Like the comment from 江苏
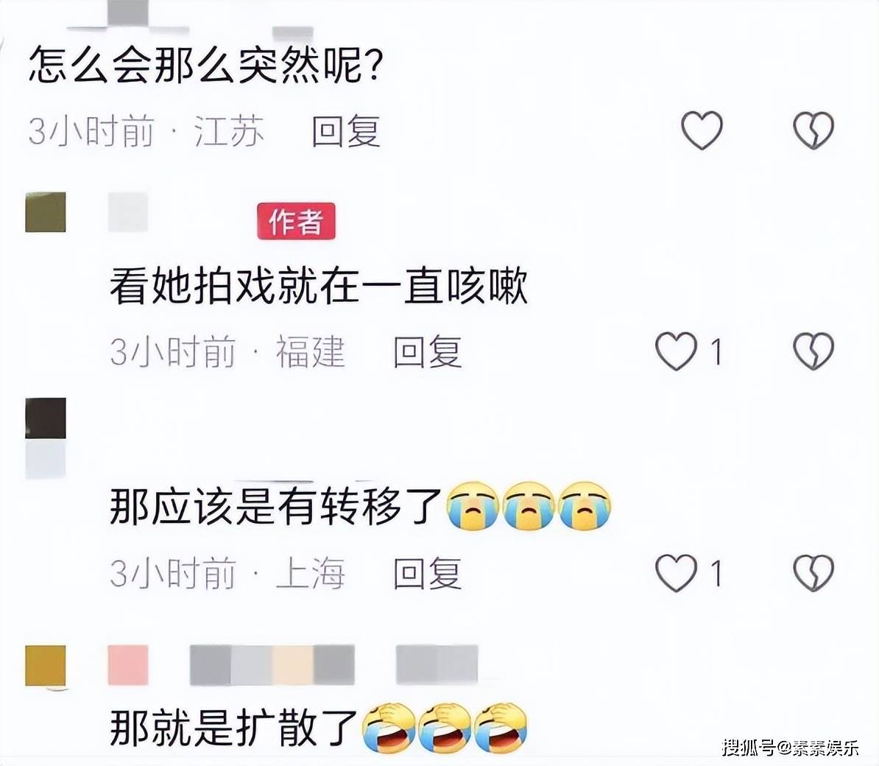This screenshot has width=879, height=766. tap(702, 130)
